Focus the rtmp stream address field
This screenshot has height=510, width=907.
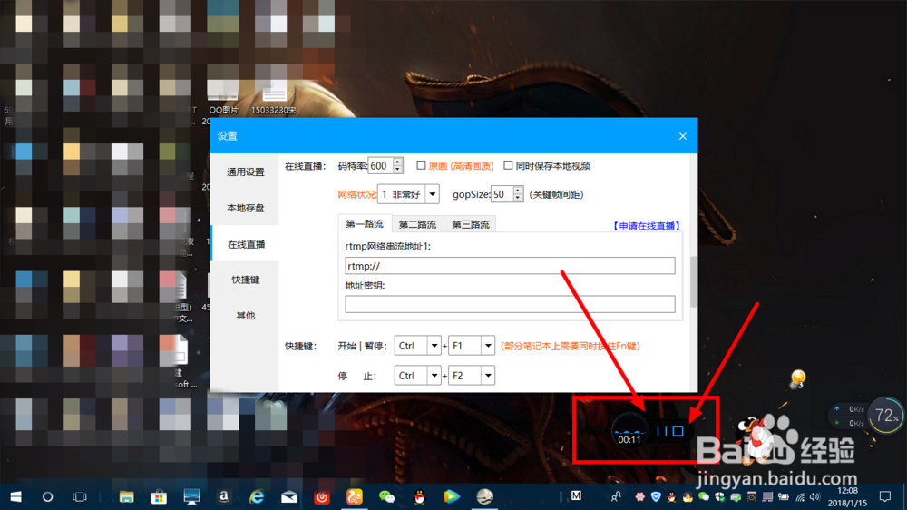click(510, 266)
